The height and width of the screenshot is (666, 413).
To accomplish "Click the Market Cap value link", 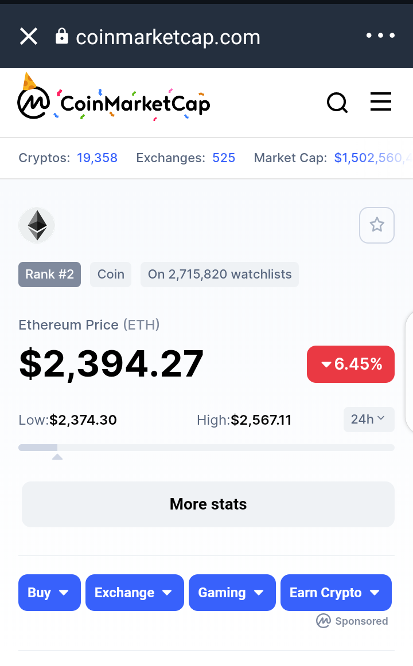I will coord(373,158).
